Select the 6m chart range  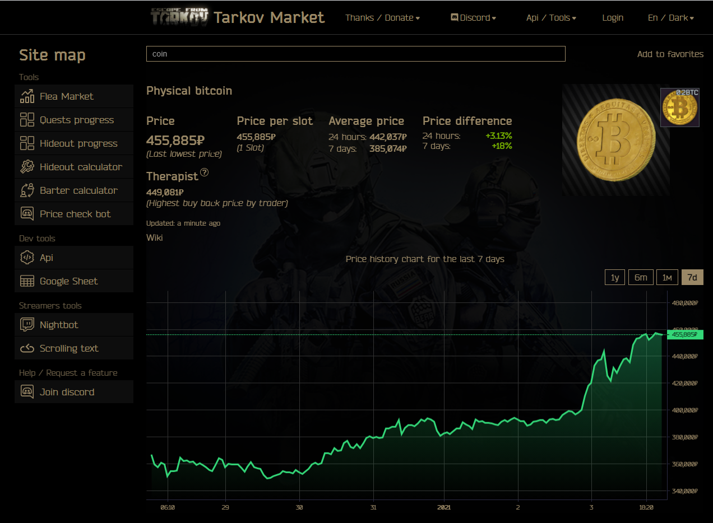641,277
